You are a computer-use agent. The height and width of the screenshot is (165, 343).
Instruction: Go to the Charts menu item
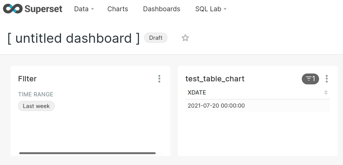tap(118, 9)
